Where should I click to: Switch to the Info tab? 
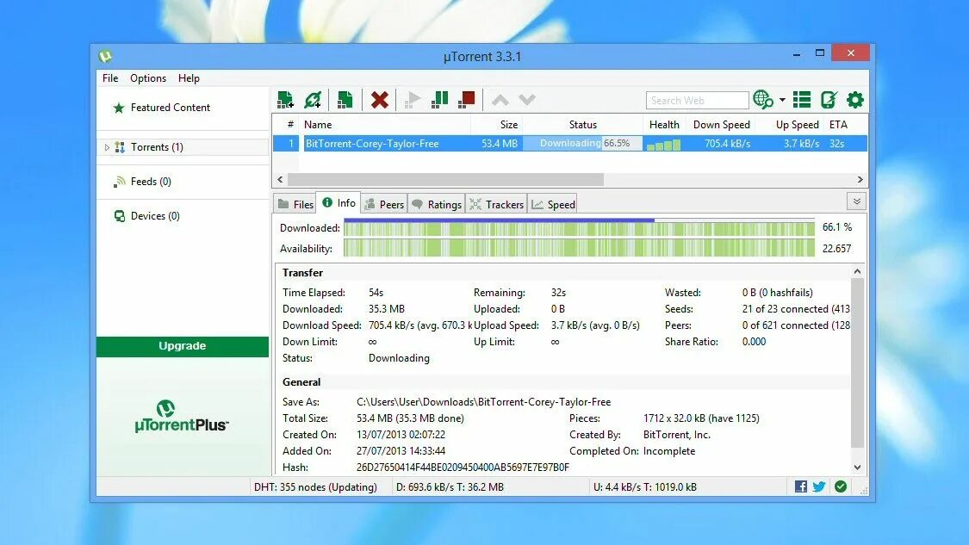click(x=339, y=202)
